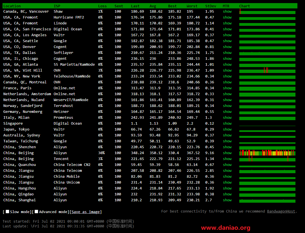
Task: Show MTR for Beijing Tencent row
Action: 227,159
